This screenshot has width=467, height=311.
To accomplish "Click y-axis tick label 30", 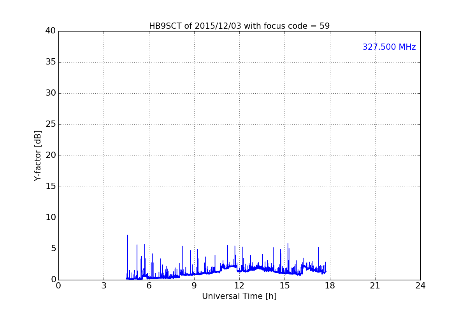I will pyautogui.click(x=51, y=93).
